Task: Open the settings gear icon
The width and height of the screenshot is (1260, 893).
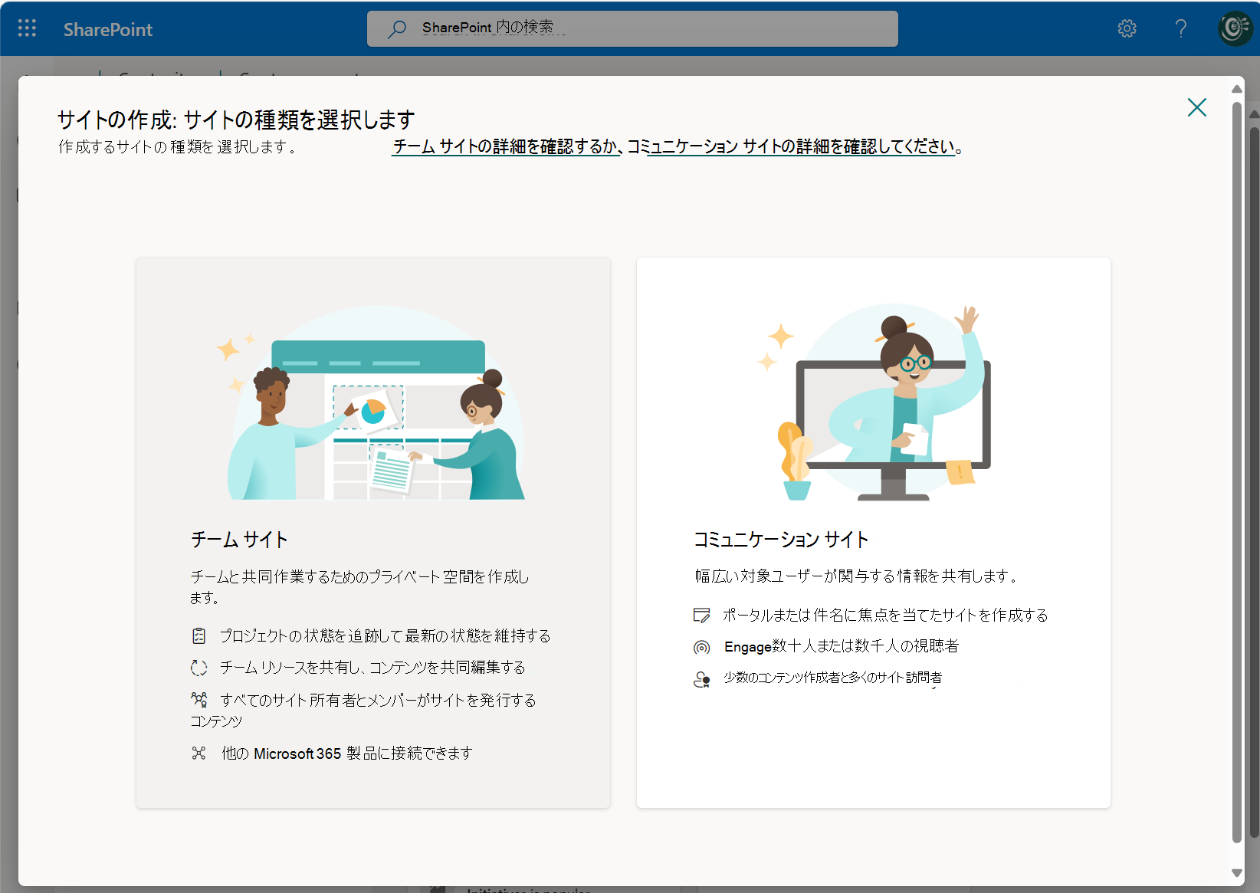Action: coord(1127,28)
